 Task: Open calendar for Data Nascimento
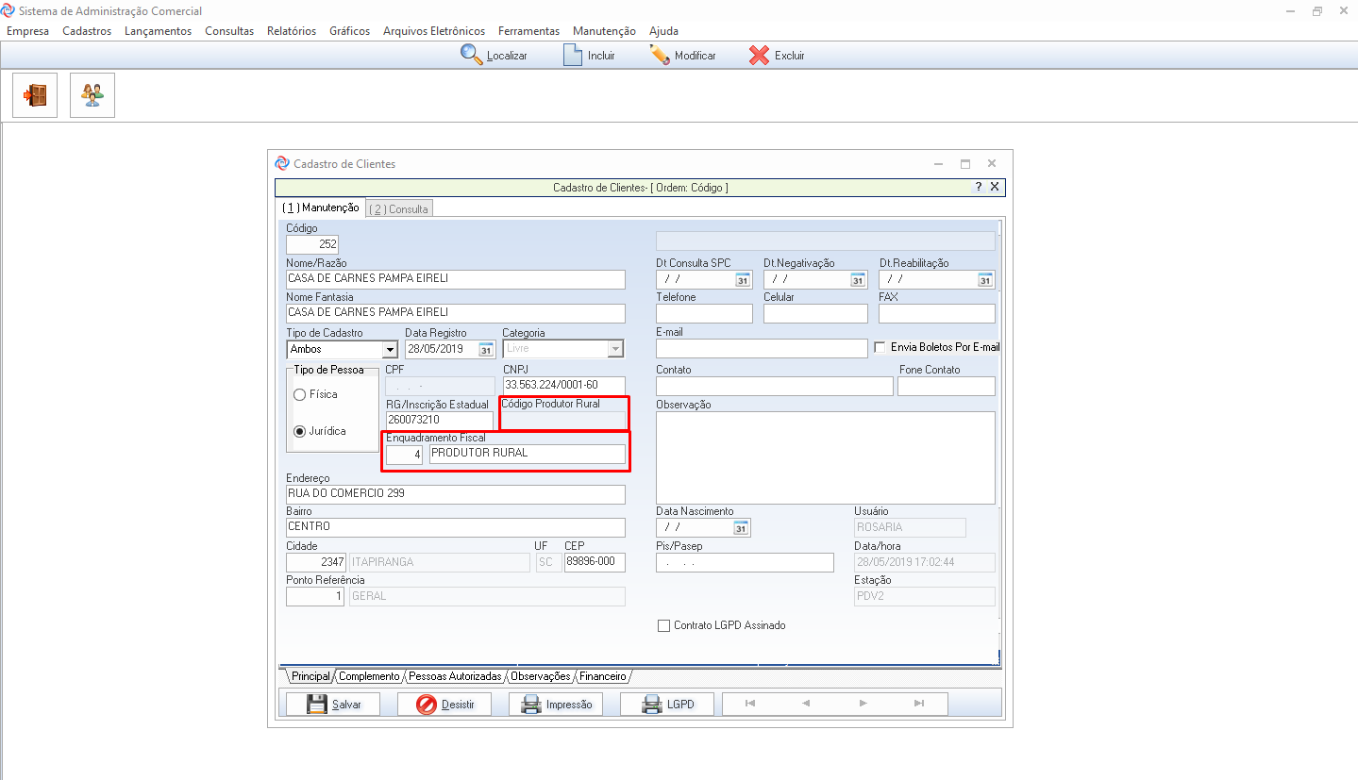[741, 527]
